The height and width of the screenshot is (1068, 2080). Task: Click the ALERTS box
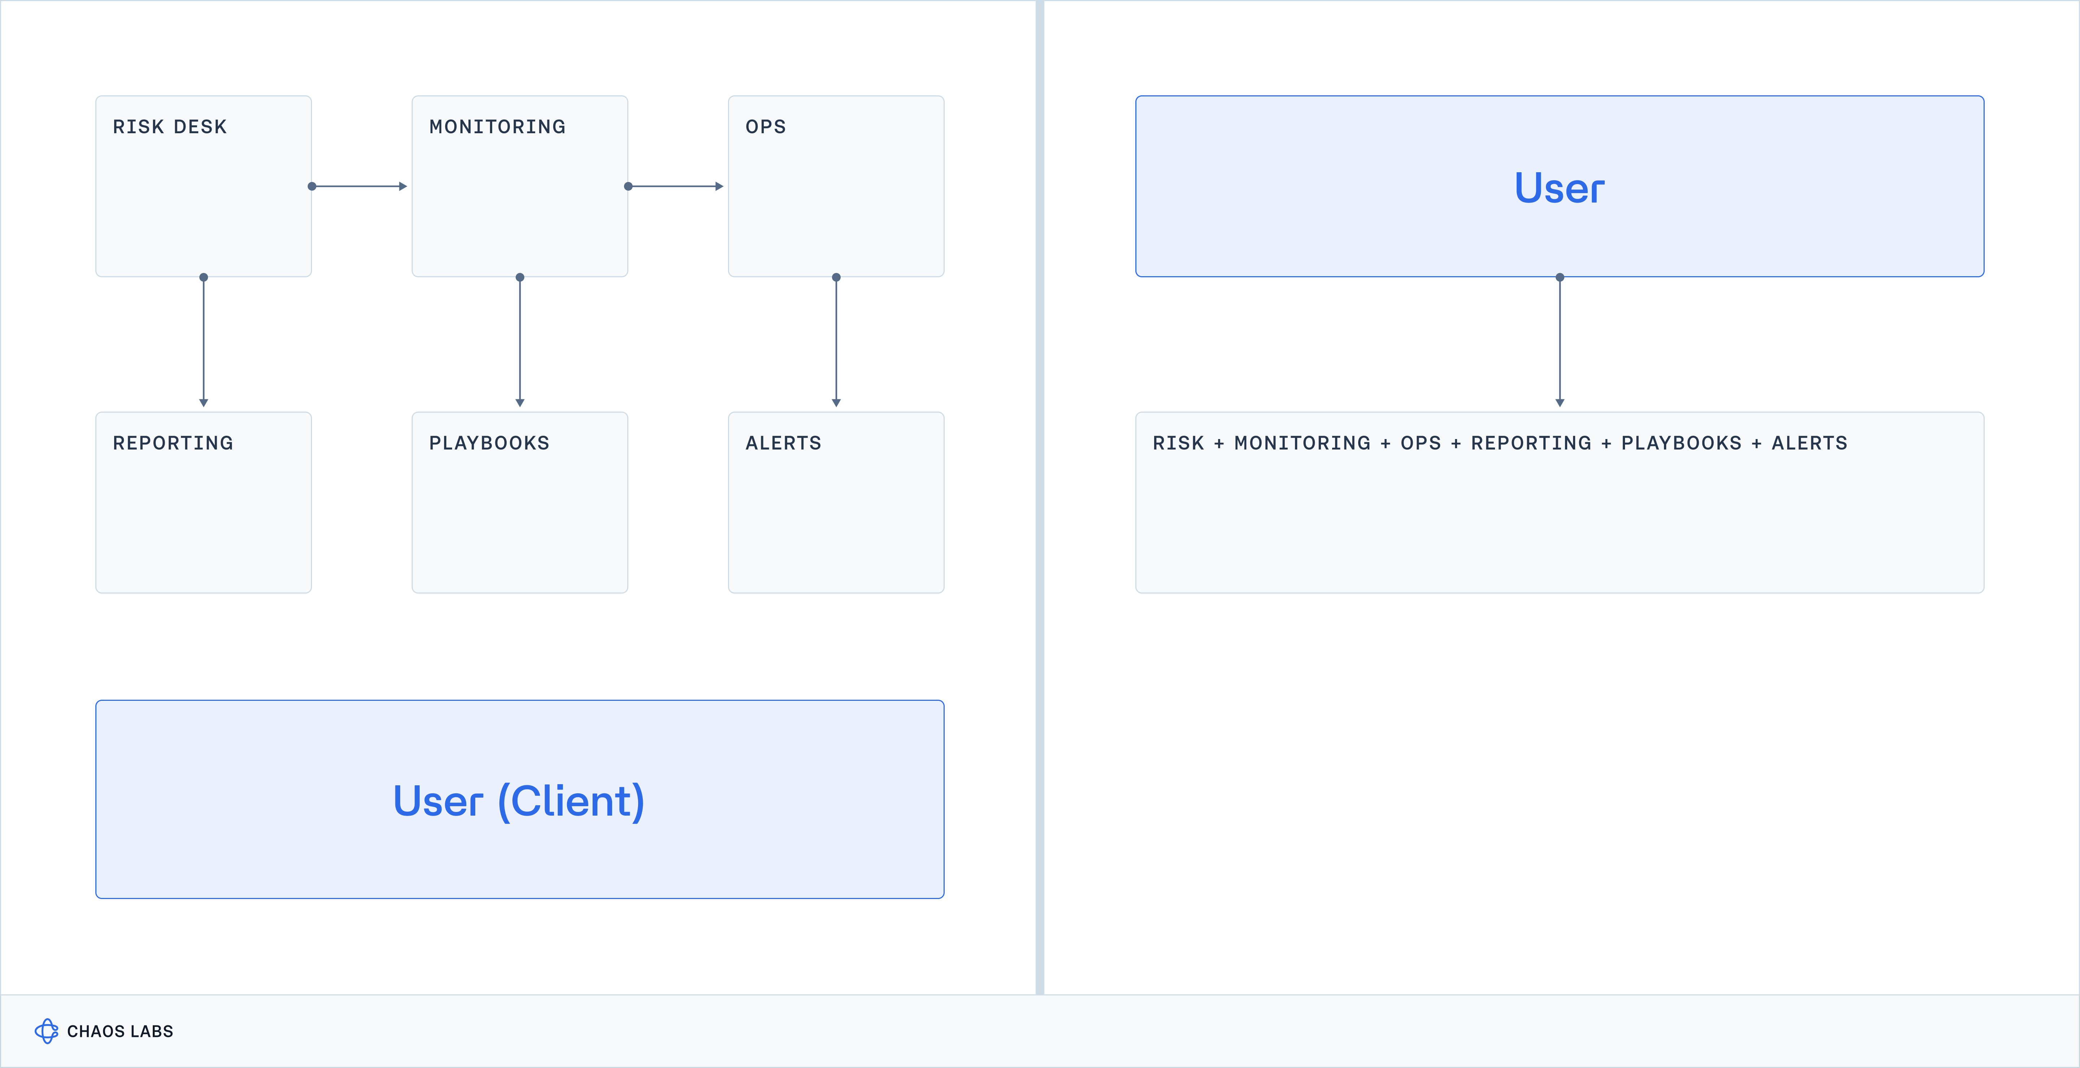click(x=836, y=502)
